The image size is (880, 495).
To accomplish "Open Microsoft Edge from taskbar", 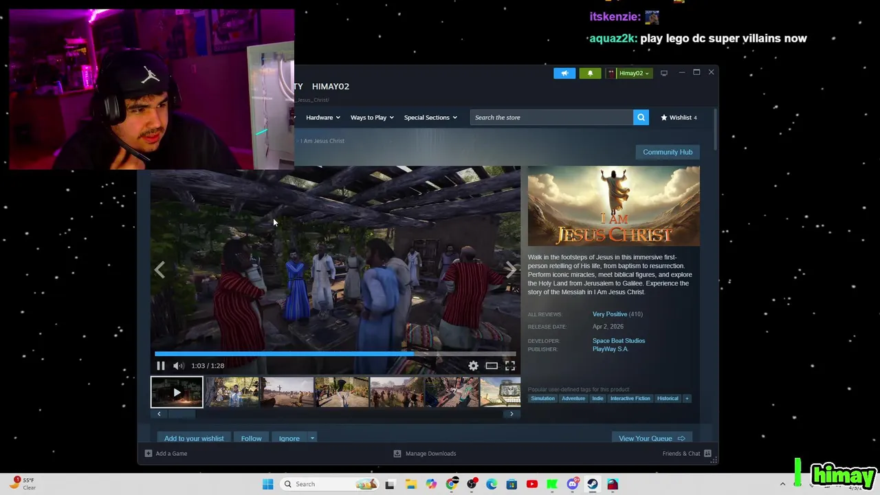I will pyautogui.click(x=492, y=484).
